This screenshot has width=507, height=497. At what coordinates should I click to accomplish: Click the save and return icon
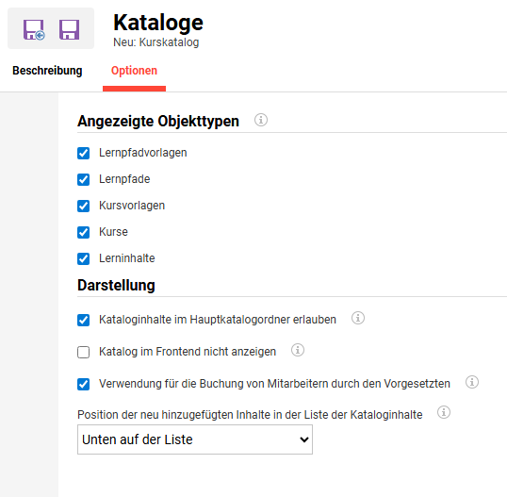click(x=34, y=30)
